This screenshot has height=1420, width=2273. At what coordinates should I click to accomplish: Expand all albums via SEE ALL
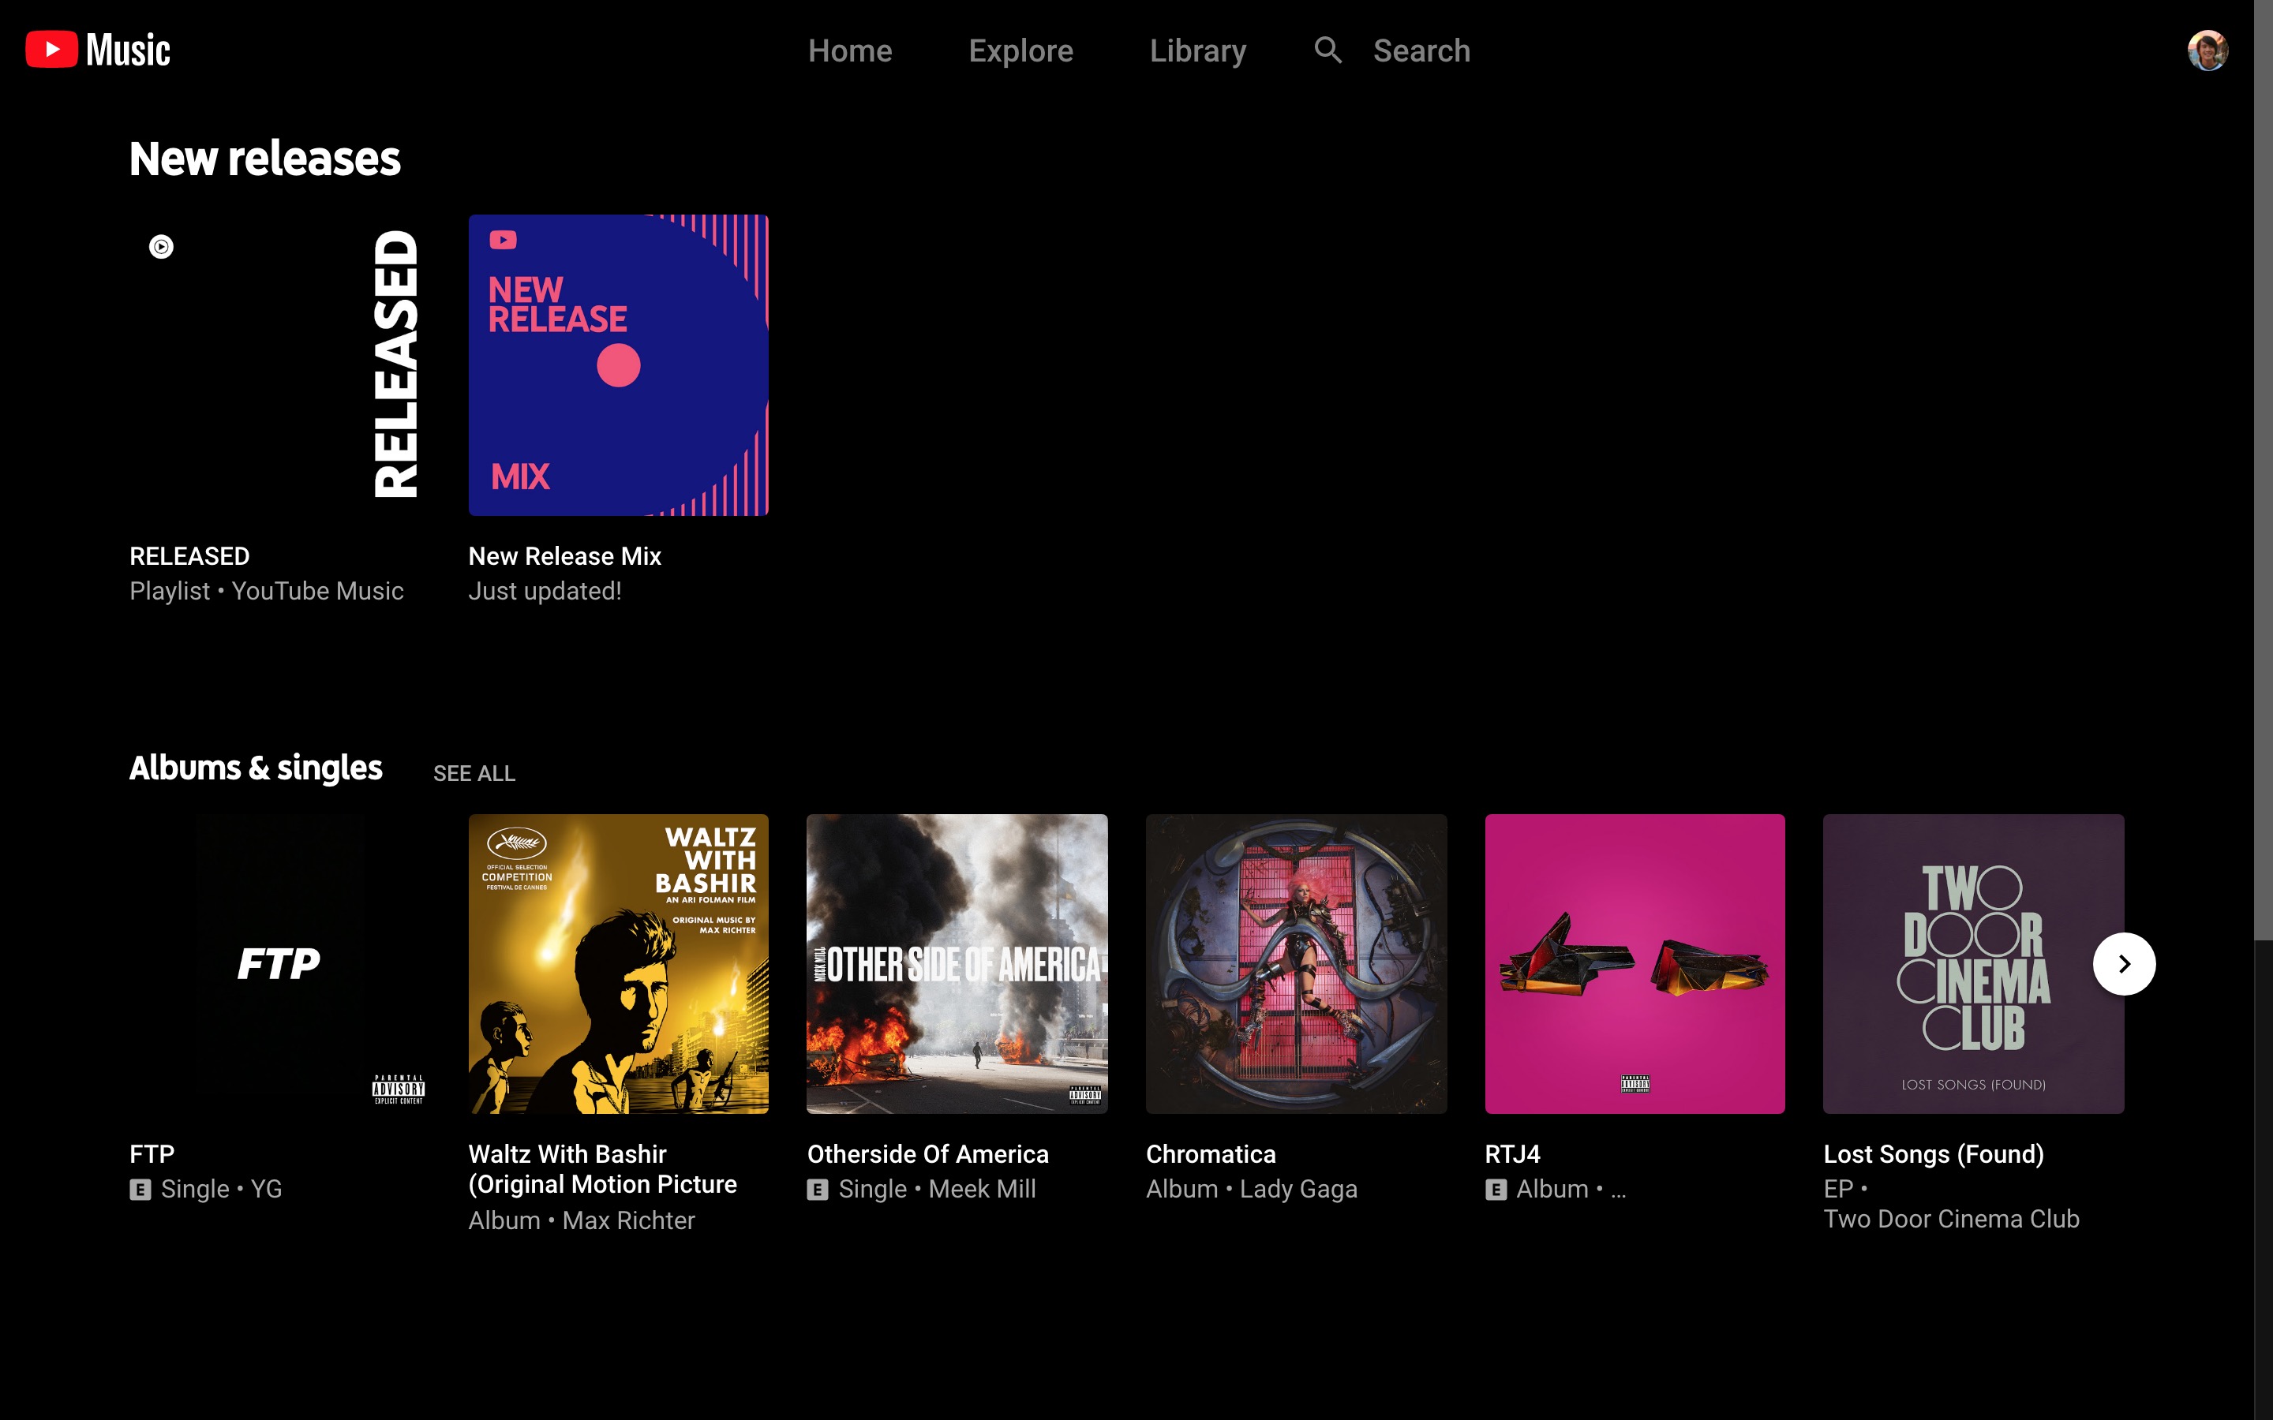coord(474,773)
